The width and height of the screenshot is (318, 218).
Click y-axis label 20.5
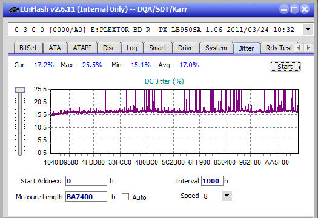point(40,102)
